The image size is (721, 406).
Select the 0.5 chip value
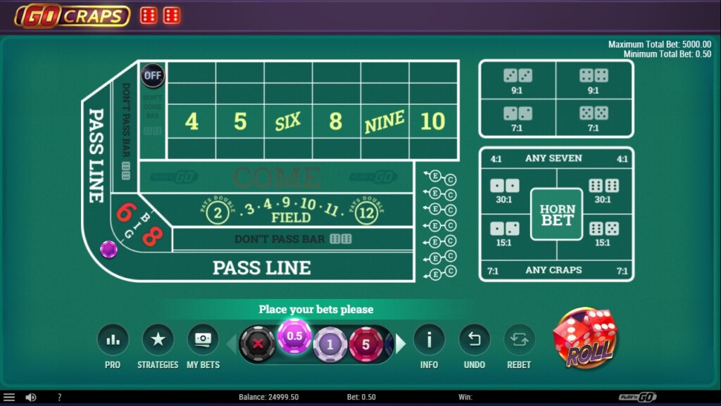(x=295, y=338)
